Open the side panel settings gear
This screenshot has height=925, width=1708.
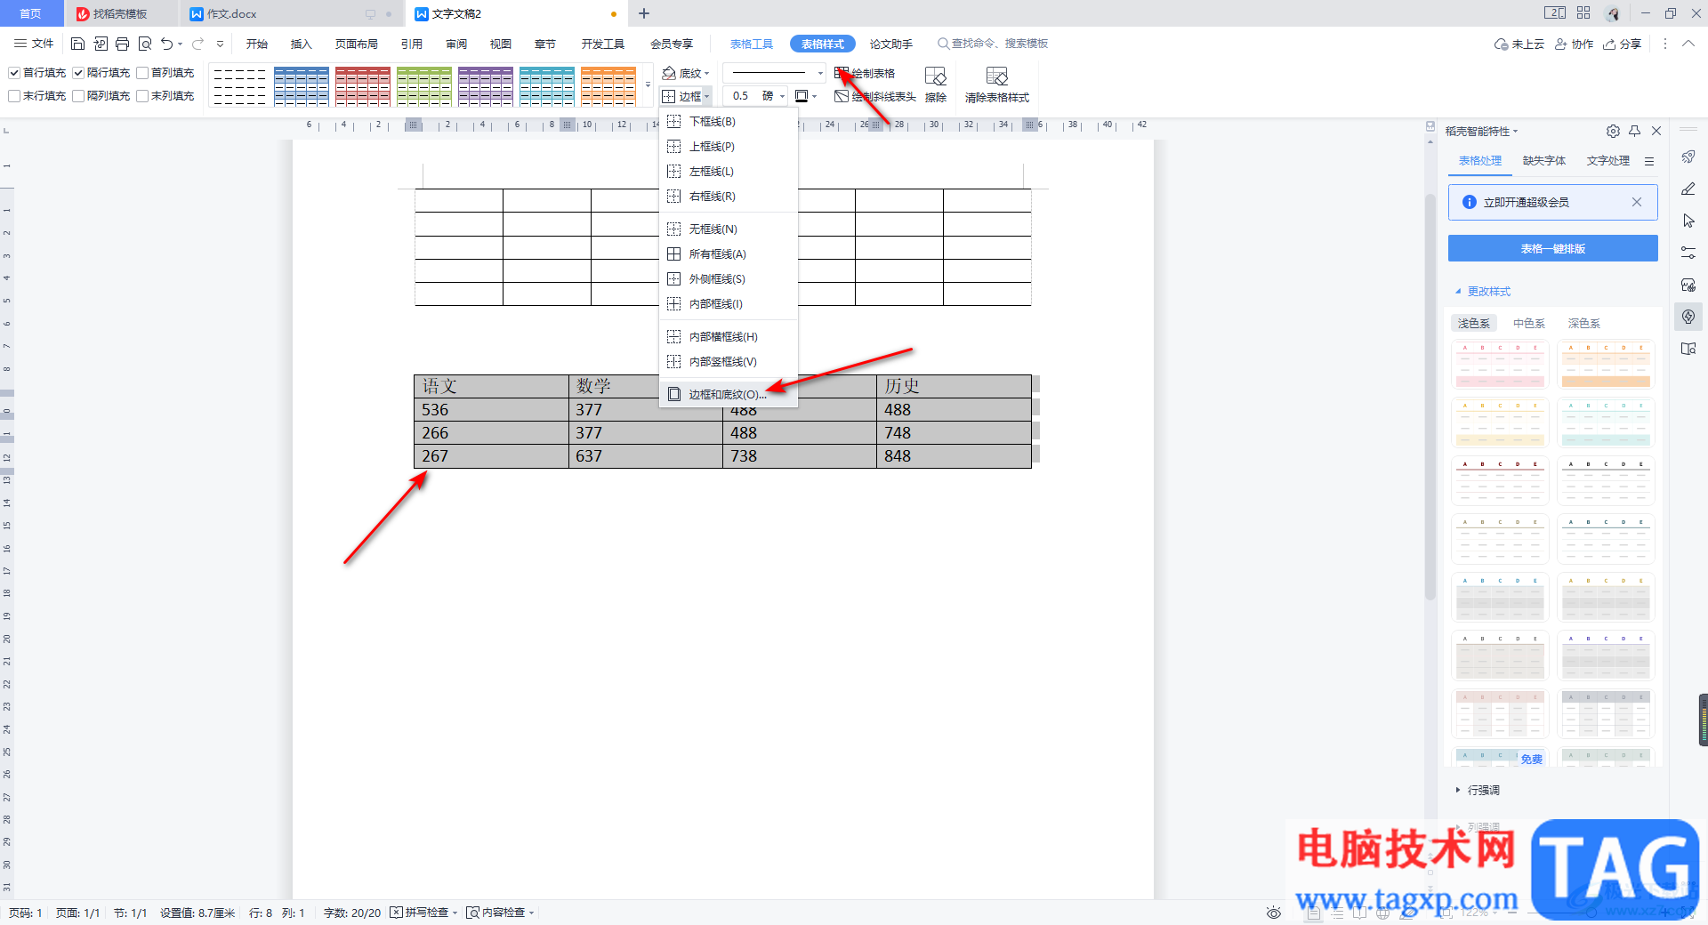click(x=1613, y=131)
